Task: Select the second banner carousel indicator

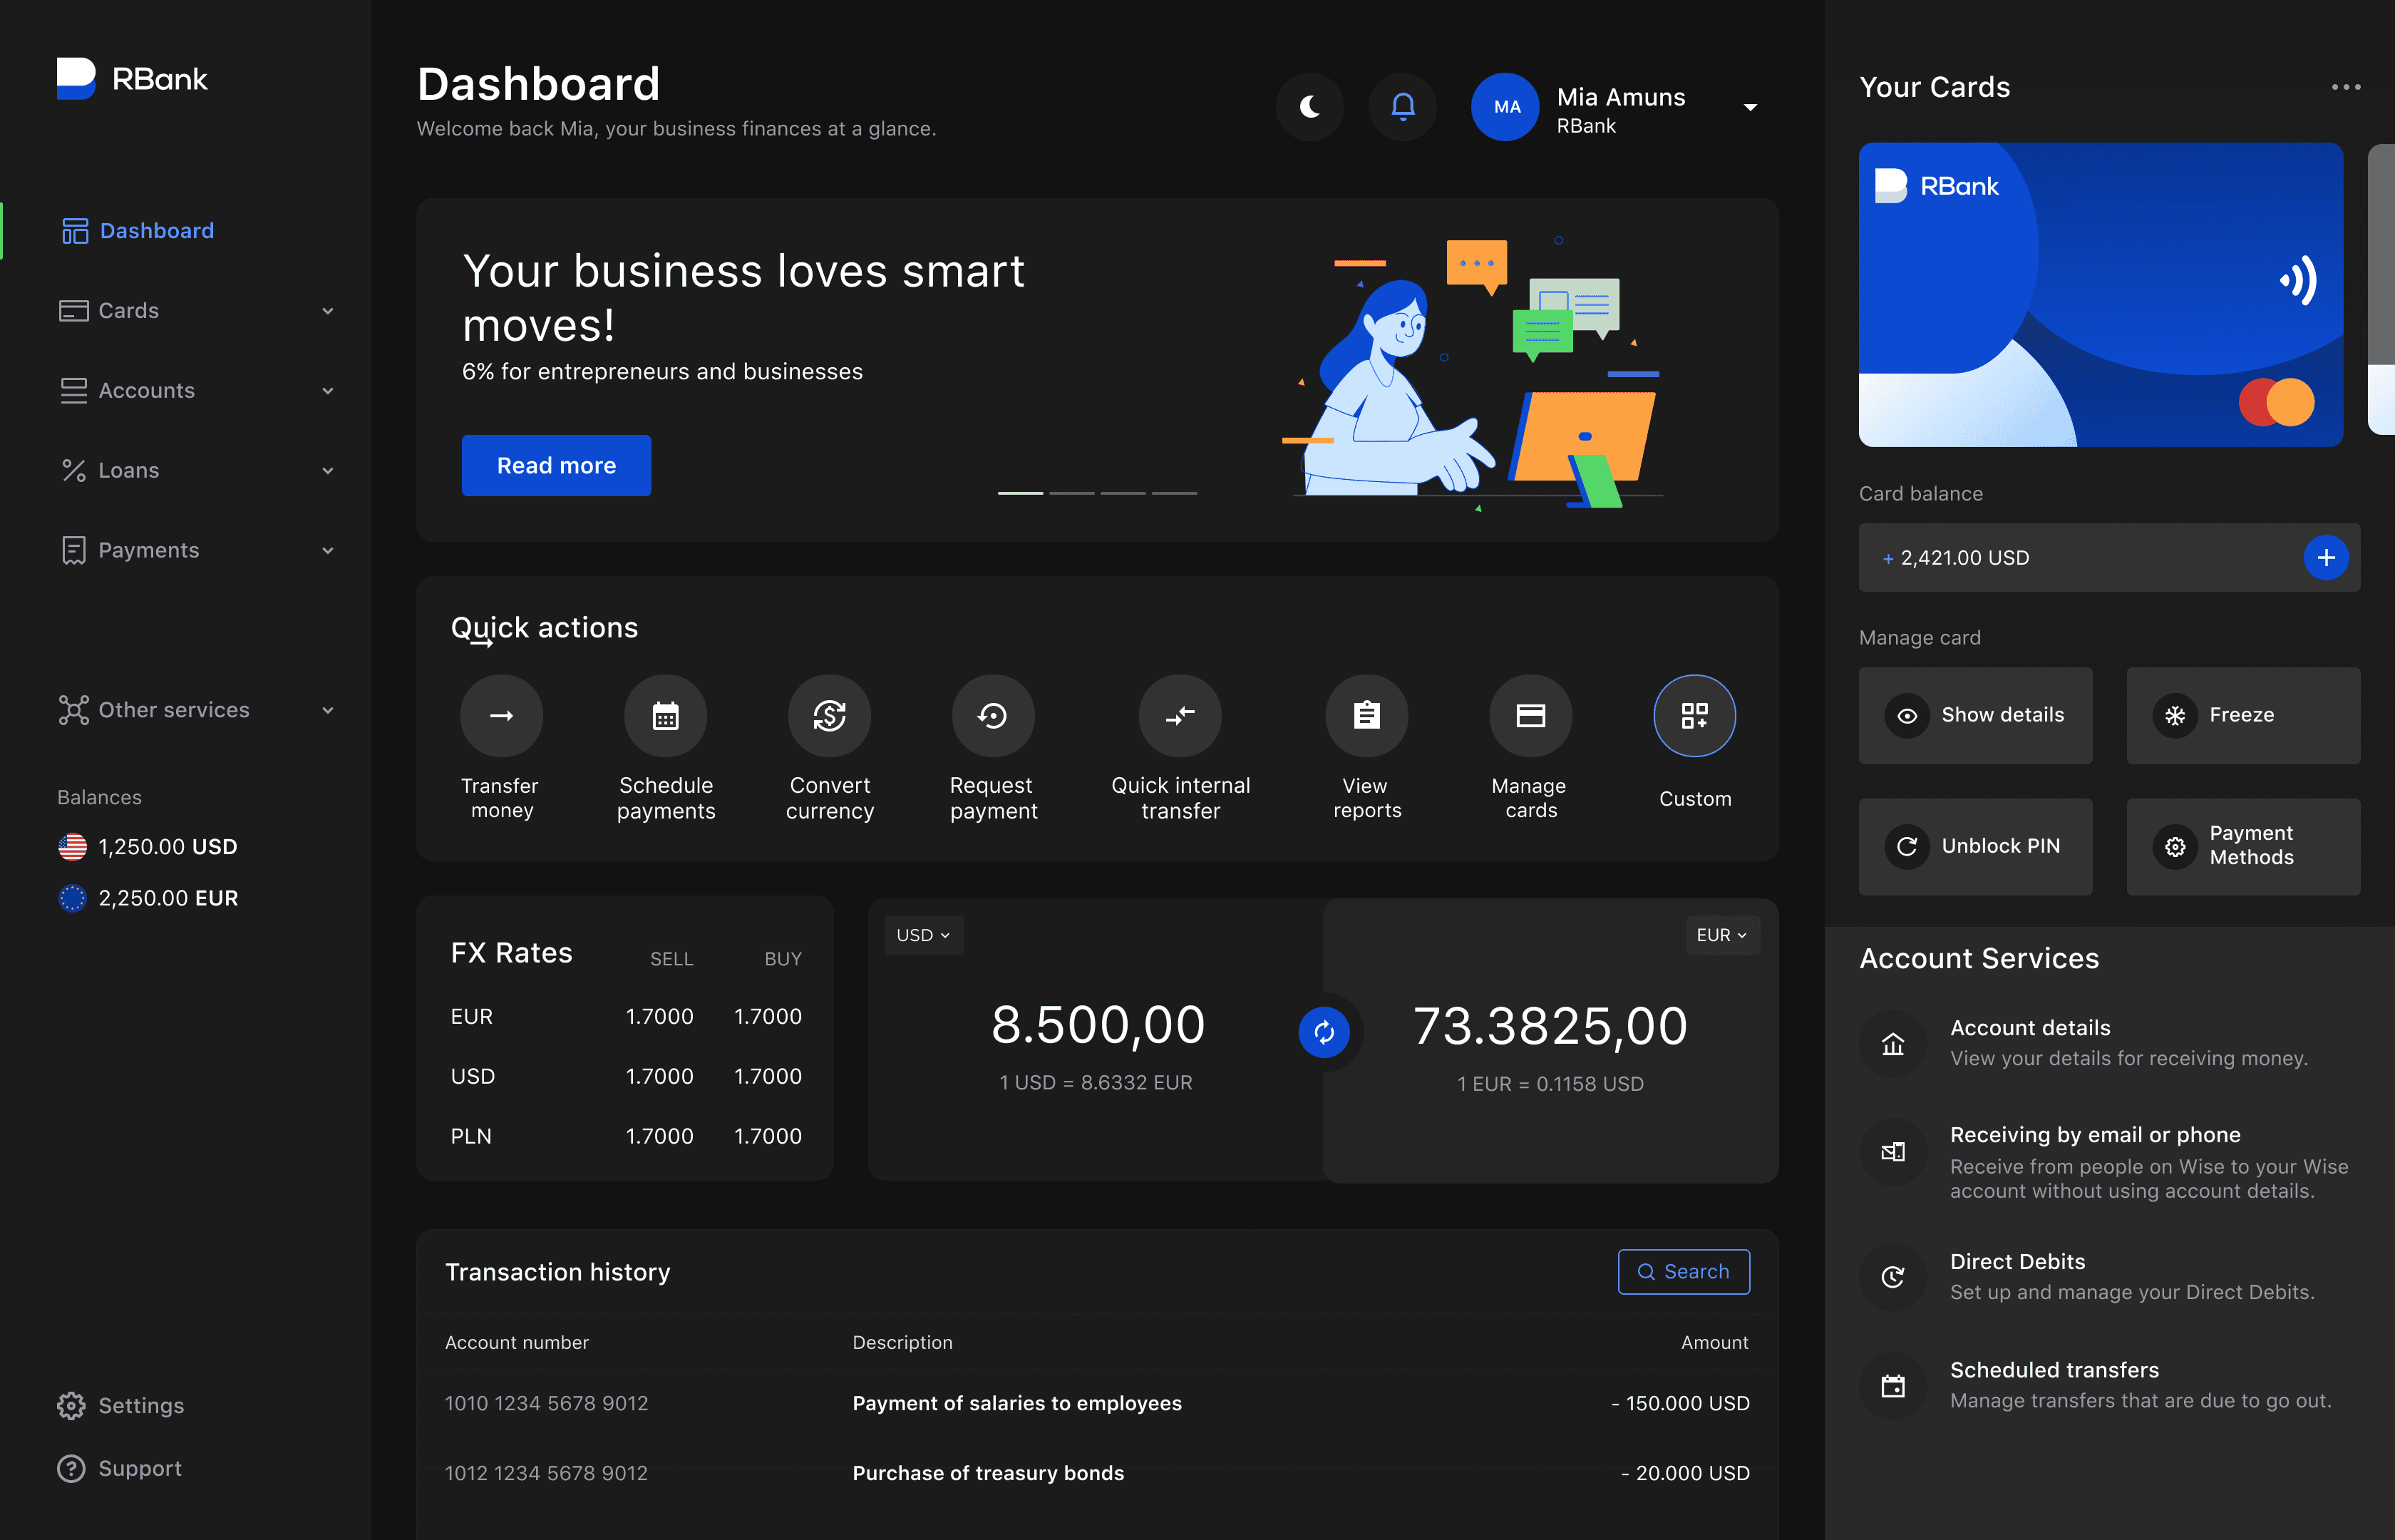Action: (x=1071, y=493)
